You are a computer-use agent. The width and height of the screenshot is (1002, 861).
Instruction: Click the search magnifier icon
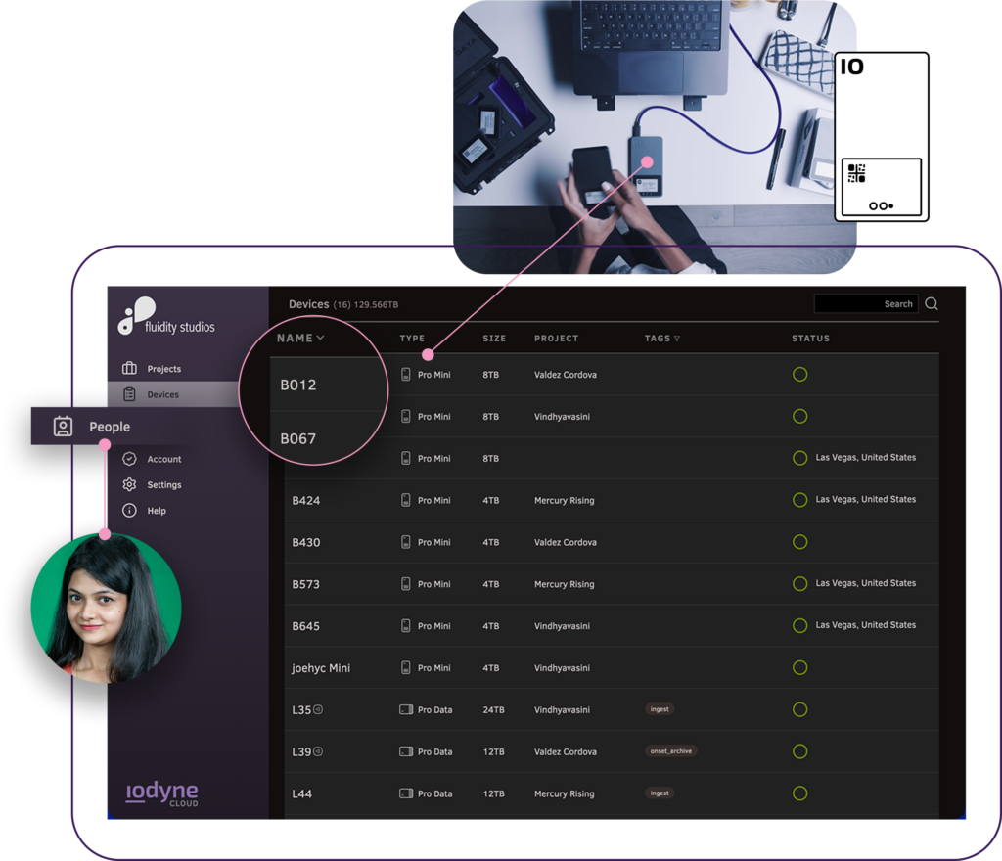(932, 303)
